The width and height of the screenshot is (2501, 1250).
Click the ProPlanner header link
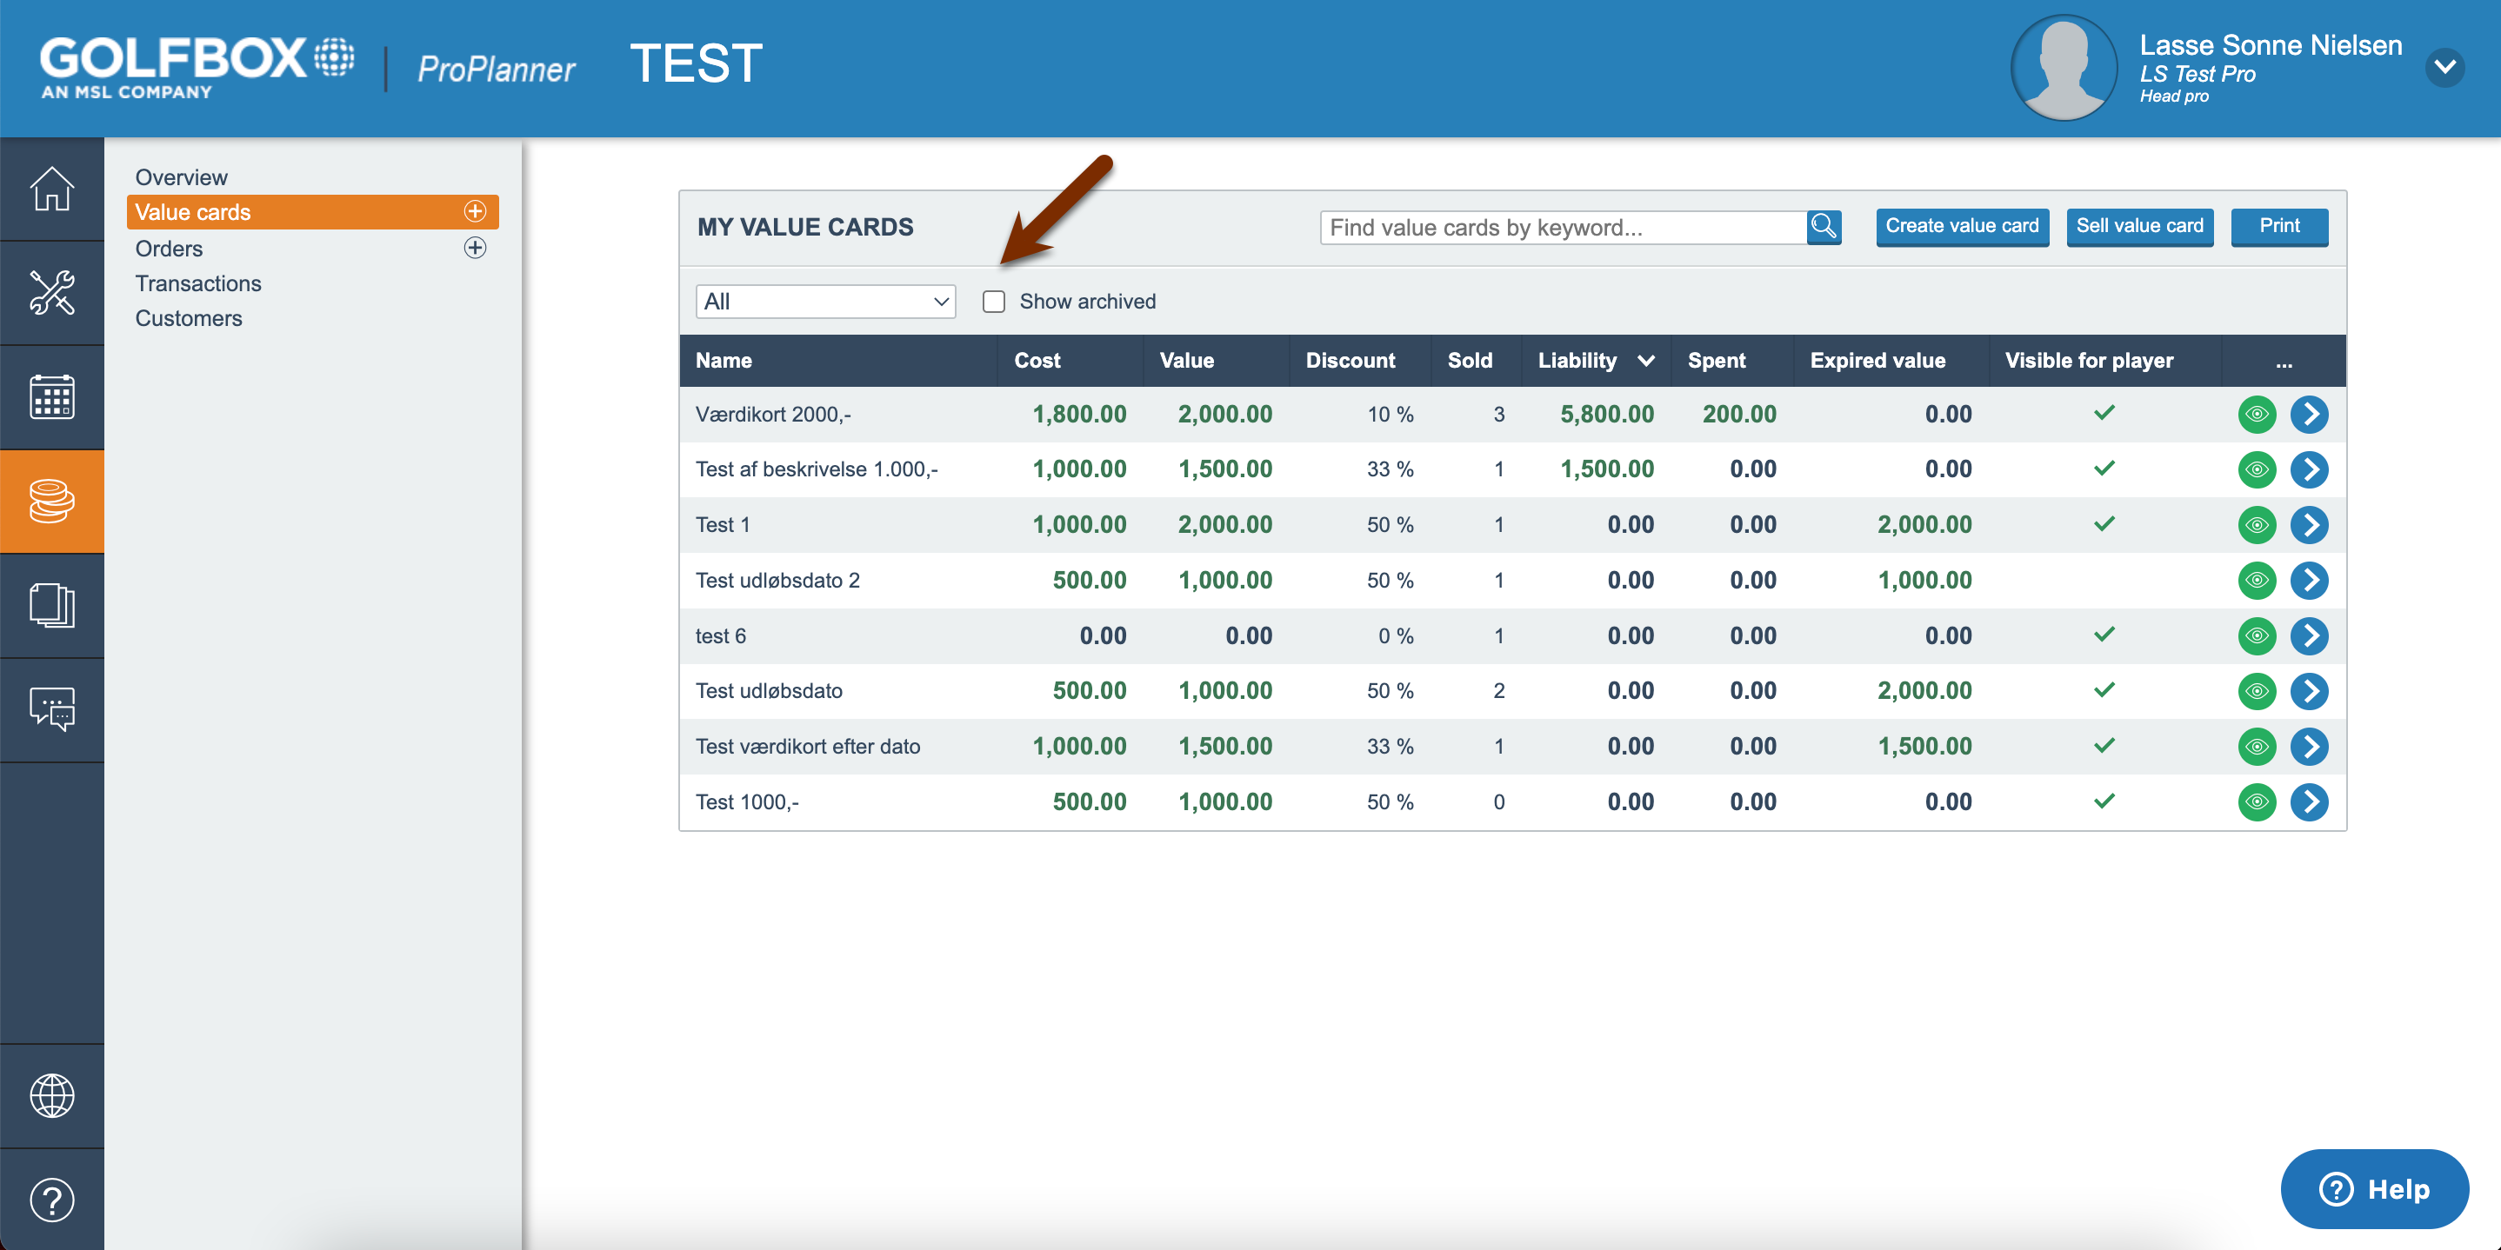click(x=495, y=69)
